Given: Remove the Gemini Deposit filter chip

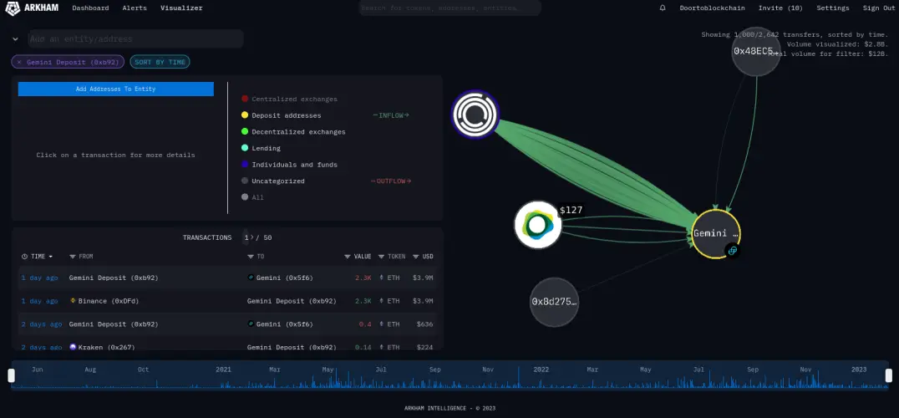Looking at the screenshot, I should tap(19, 62).
